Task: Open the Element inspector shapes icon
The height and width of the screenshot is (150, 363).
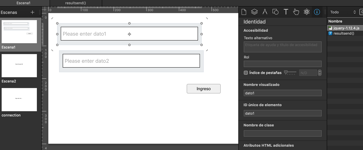Action: pyautogui.click(x=275, y=12)
